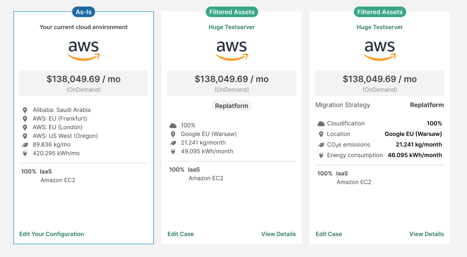The width and height of the screenshot is (467, 257).
Task: Click the "420.295 kWh/mo" energy value
Action: [56, 153]
